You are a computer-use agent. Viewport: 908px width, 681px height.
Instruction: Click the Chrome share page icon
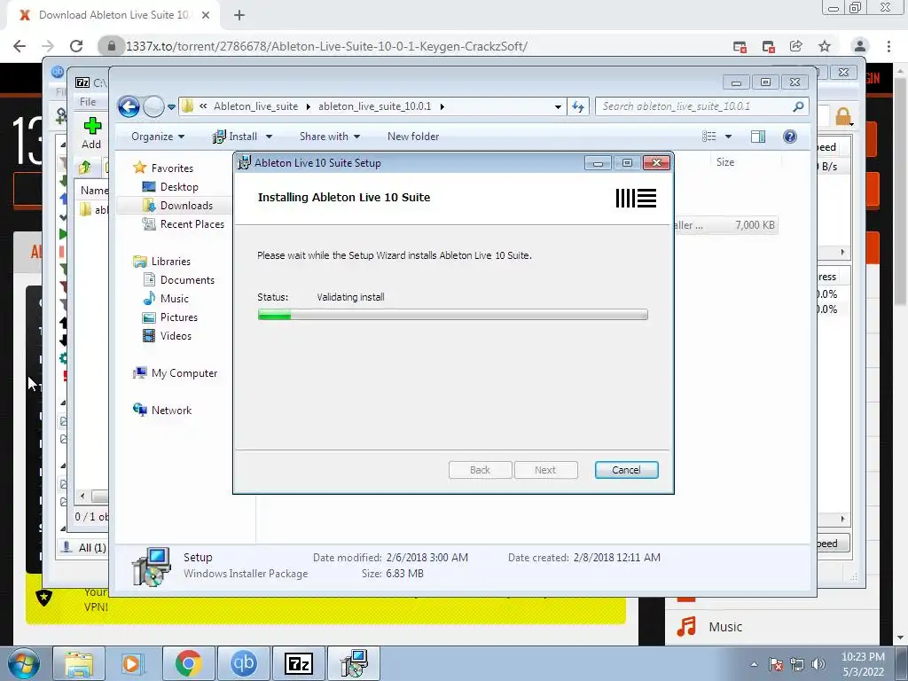(x=796, y=46)
